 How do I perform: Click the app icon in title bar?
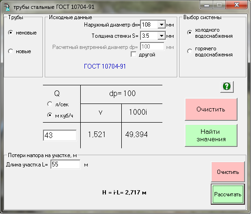7,7
